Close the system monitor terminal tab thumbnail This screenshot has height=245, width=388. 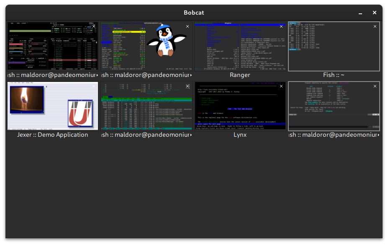[x=94, y=26]
